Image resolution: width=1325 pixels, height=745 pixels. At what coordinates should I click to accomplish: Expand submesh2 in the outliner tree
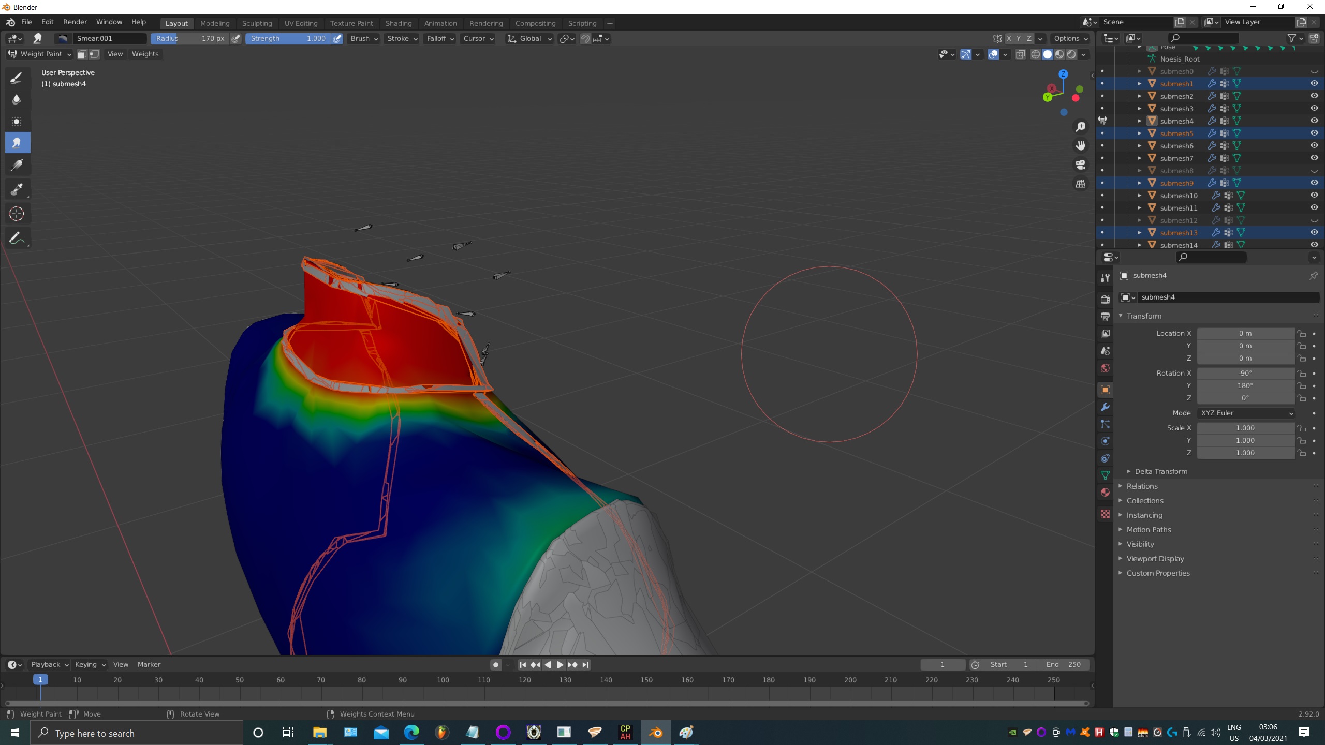click(x=1139, y=96)
